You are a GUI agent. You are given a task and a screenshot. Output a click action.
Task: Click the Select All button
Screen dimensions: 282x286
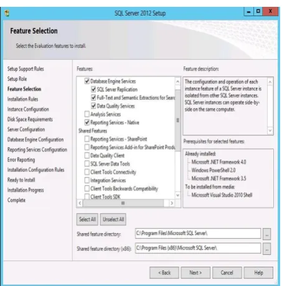click(x=87, y=219)
